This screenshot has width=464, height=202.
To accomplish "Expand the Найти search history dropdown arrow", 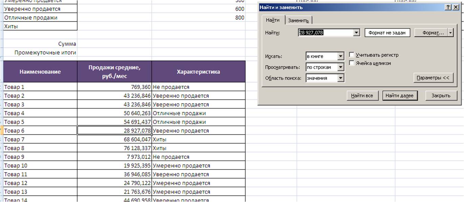I will tap(356, 33).
